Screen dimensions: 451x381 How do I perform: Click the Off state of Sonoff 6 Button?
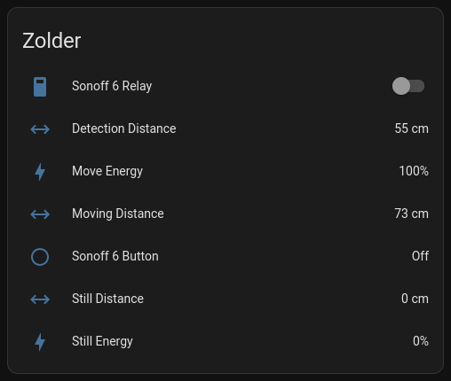click(x=420, y=256)
